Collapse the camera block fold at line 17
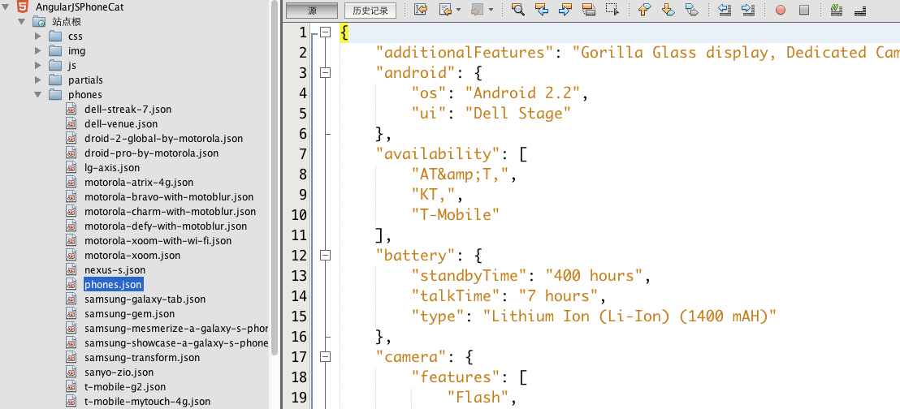 coord(326,357)
